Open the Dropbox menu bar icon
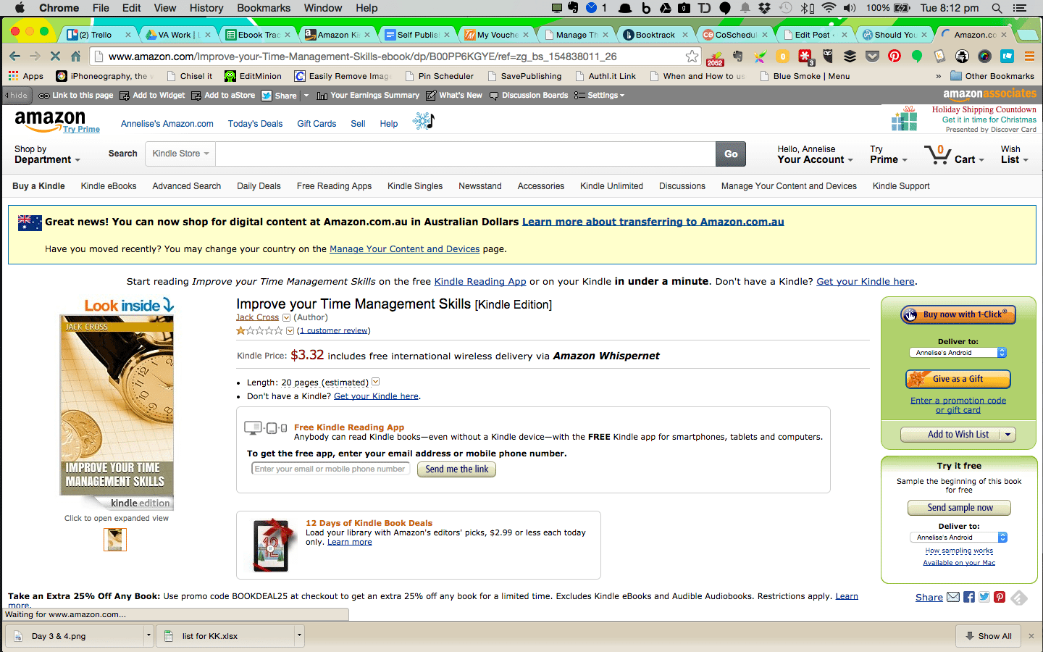 point(764,8)
